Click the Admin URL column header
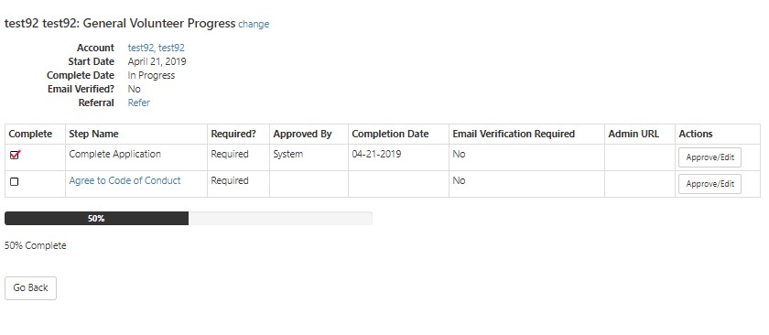This screenshot has width=769, height=335. 634,134
